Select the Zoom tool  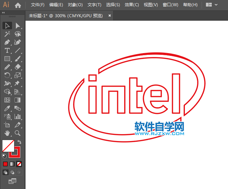[x=18, y=133]
